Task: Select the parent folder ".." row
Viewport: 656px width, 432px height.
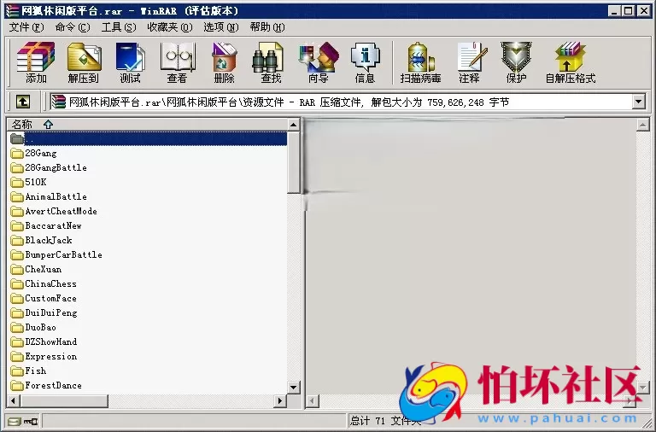Action: tap(147, 138)
